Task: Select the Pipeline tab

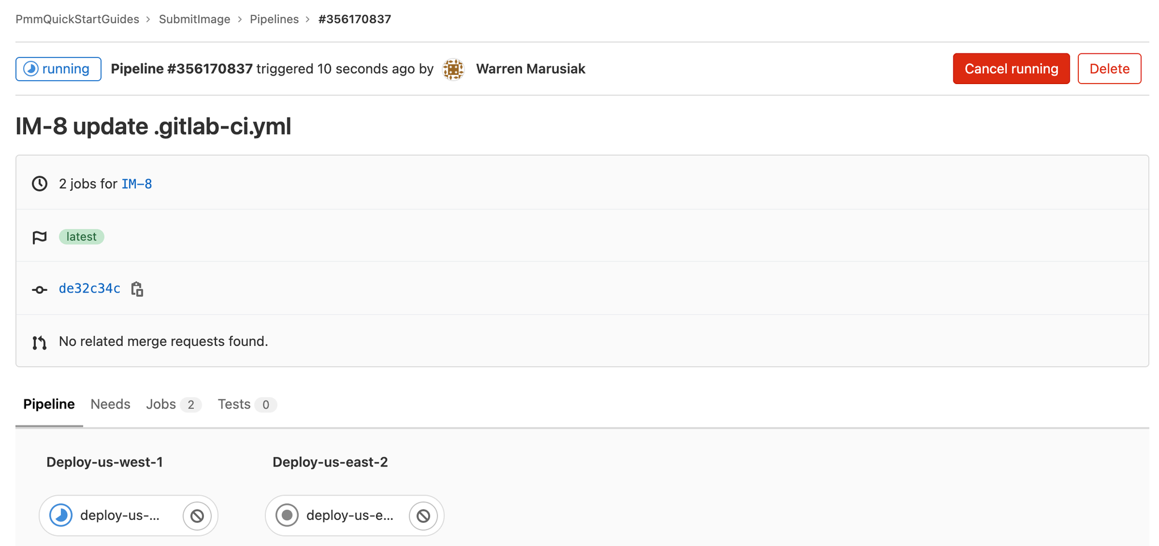Action: (x=49, y=404)
